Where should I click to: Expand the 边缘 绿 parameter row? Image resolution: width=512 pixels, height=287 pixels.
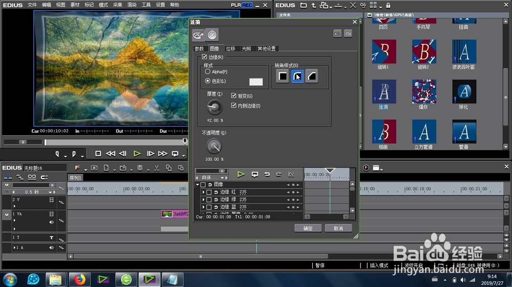coord(203,200)
